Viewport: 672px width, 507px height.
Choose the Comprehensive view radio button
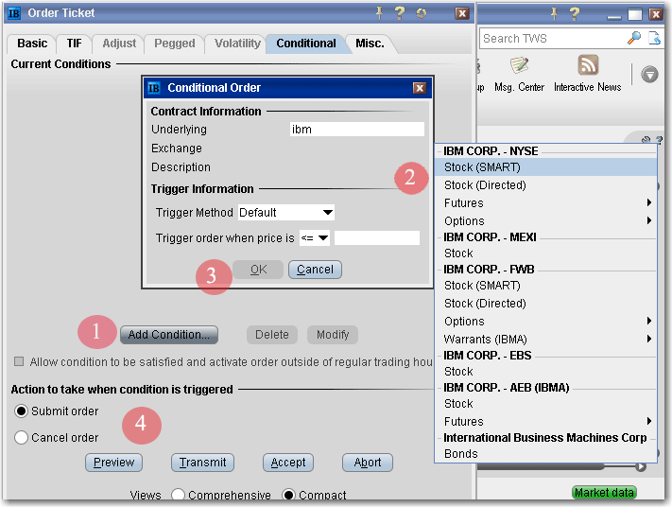[x=178, y=495]
